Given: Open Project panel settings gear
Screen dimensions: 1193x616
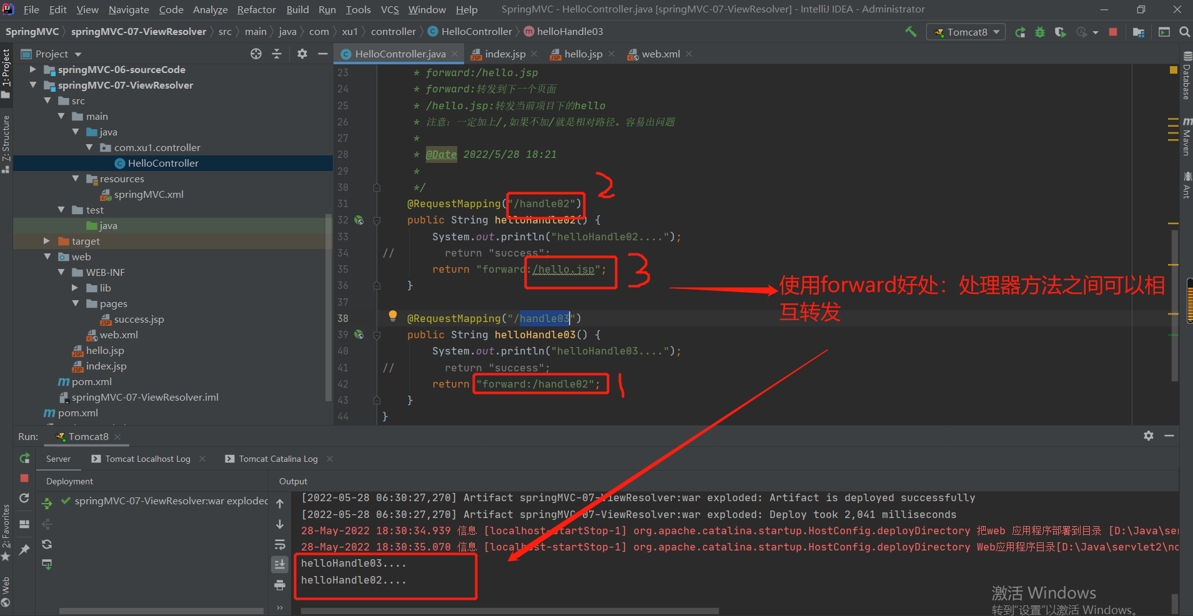Looking at the screenshot, I should coord(302,54).
